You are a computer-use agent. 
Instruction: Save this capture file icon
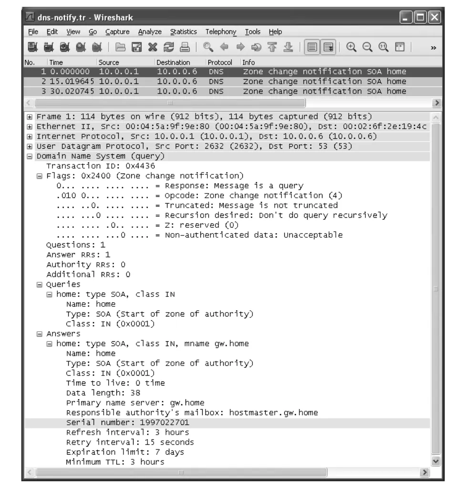(x=137, y=47)
